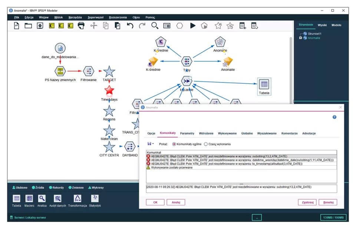Click the Transformacja node in the palette
Screen dimensions: 356x229
(77, 199)
